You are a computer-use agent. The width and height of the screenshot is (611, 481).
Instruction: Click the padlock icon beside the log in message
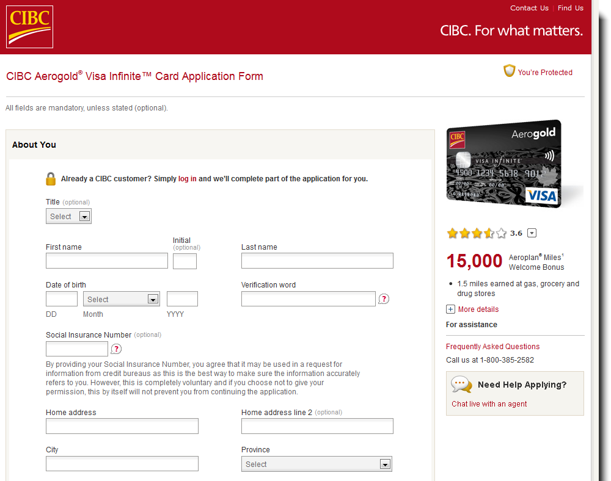(51, 178)
